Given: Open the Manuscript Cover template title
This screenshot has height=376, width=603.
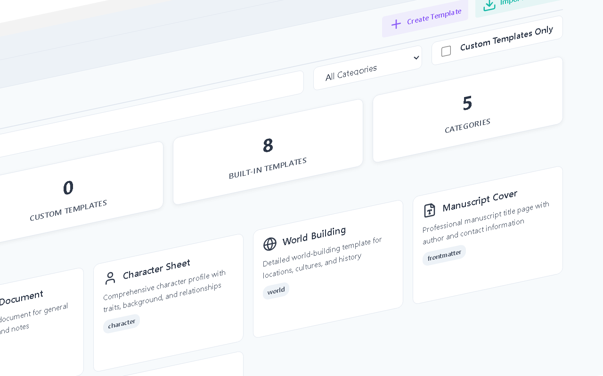Looking at the screenshot, I should pos(480,201).
